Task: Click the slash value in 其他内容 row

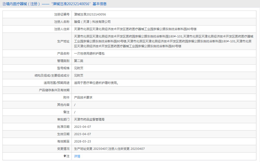Action: 75,105
